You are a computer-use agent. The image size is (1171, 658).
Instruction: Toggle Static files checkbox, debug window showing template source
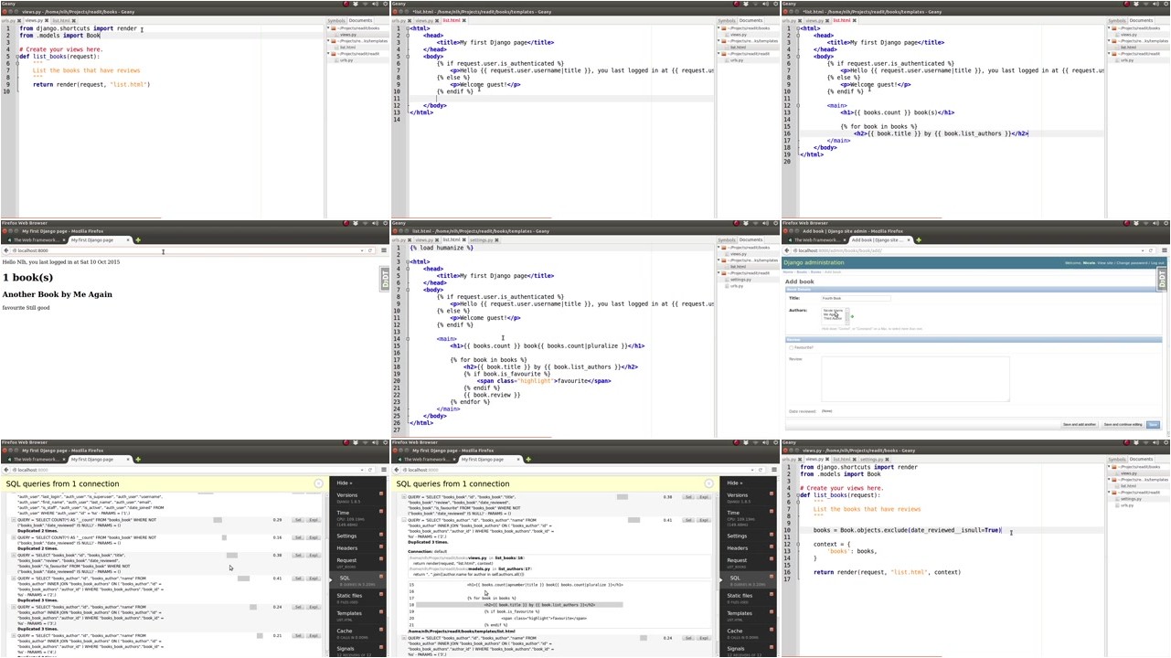tap(772, 594)
